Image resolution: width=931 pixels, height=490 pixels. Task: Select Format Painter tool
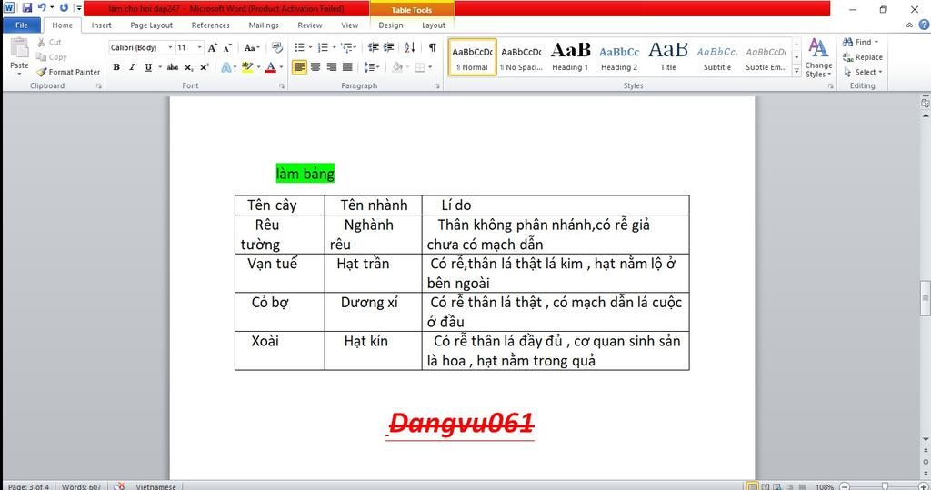tap(68, 72)
